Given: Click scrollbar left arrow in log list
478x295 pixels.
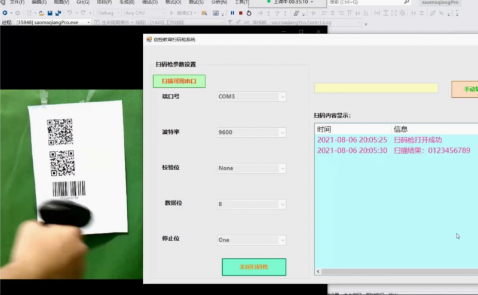Looking at the screenshot, I should [318, 272].
